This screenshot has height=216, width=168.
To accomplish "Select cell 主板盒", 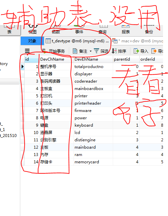I will point(56,89).
